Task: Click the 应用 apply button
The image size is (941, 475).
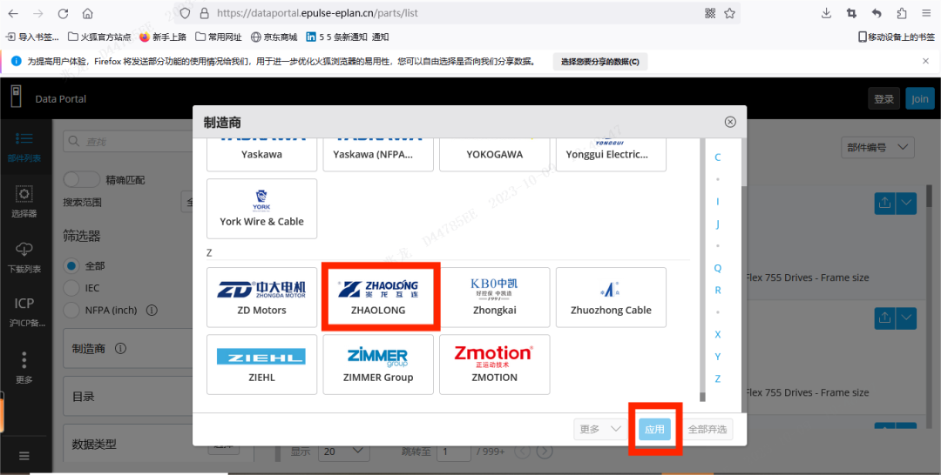Action: tap(654, 429)
